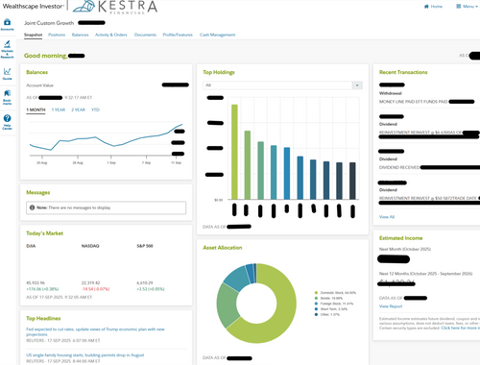The height and width of the screenshot is (365, 480).
Task: Click the Top Holdings card heading
Action: (219, 72)
